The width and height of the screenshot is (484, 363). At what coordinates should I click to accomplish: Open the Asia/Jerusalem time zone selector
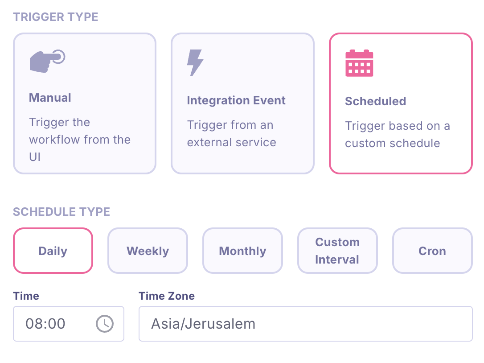tap(305, 324)
